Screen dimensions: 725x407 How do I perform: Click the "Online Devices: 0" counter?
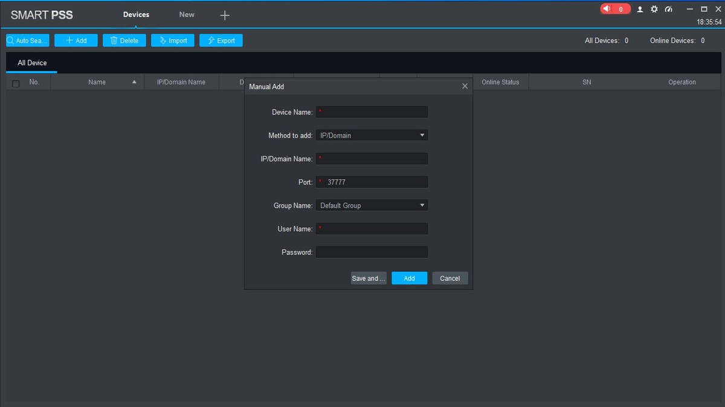[677, 40]
